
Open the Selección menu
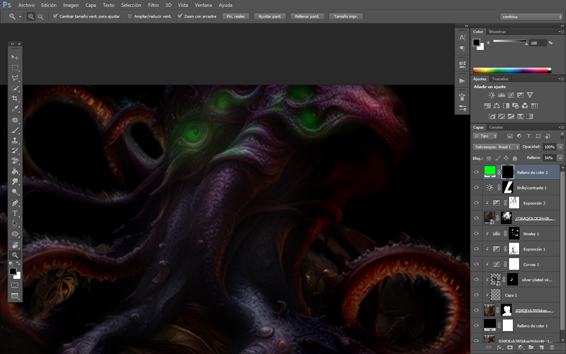click(x=131, y=5)
